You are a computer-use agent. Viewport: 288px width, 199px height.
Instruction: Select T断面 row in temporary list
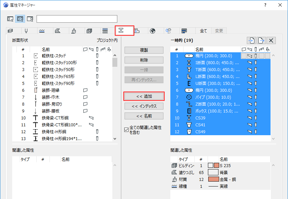click(x=220, y=70)
